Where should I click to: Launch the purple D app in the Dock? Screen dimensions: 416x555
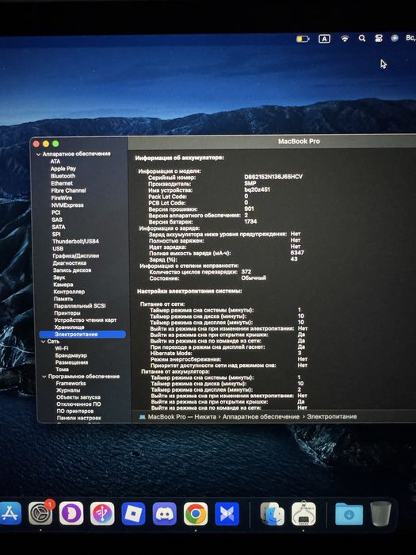[x=71, y=514]
